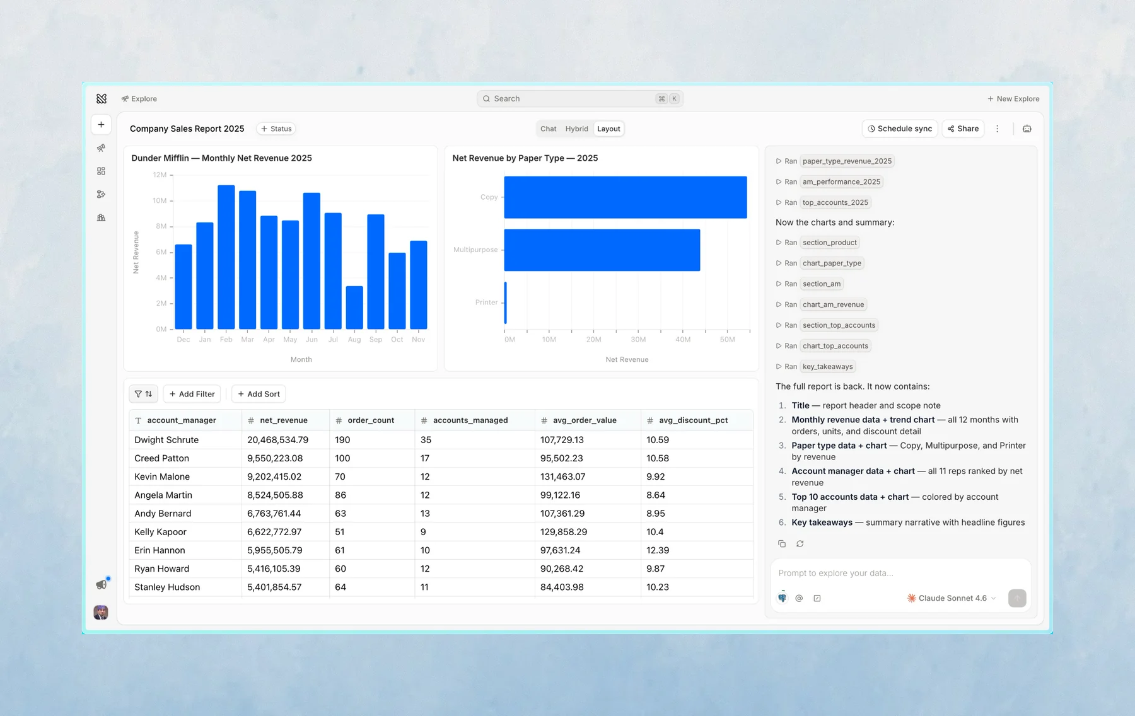Click the Copy bar in paper type chart
Viewport: 1135px width, 716px height.
(626, 197)
